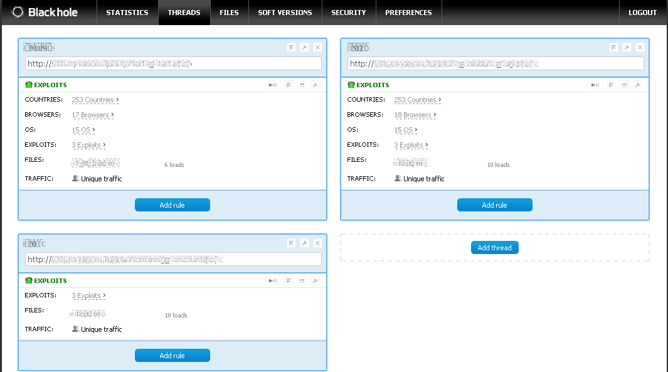
Task: Click green Exploits icon in the 17 Browsers thread
Action: pyautogui.click(x=29, y=85)
